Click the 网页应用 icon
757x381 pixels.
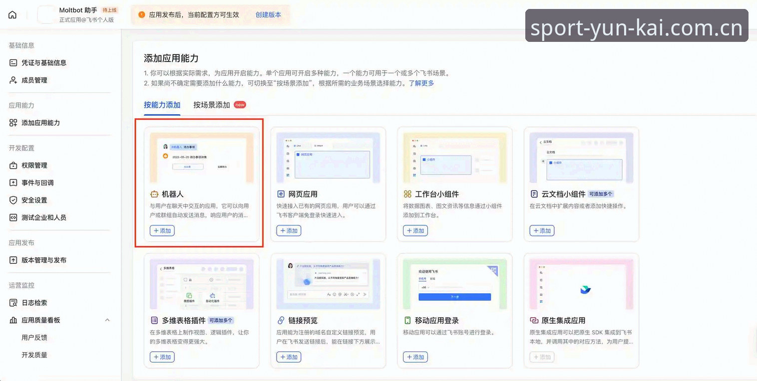pos(281,194)
